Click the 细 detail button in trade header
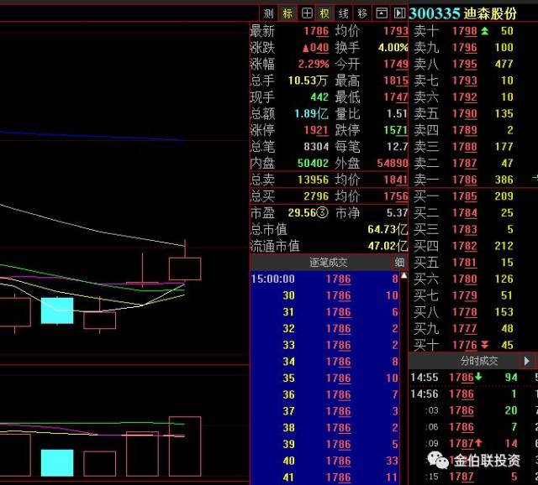The image size is (538, 485). click(399, 263)
